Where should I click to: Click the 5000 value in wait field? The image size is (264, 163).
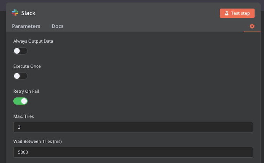pyautogui.click(x=23, y=152)
